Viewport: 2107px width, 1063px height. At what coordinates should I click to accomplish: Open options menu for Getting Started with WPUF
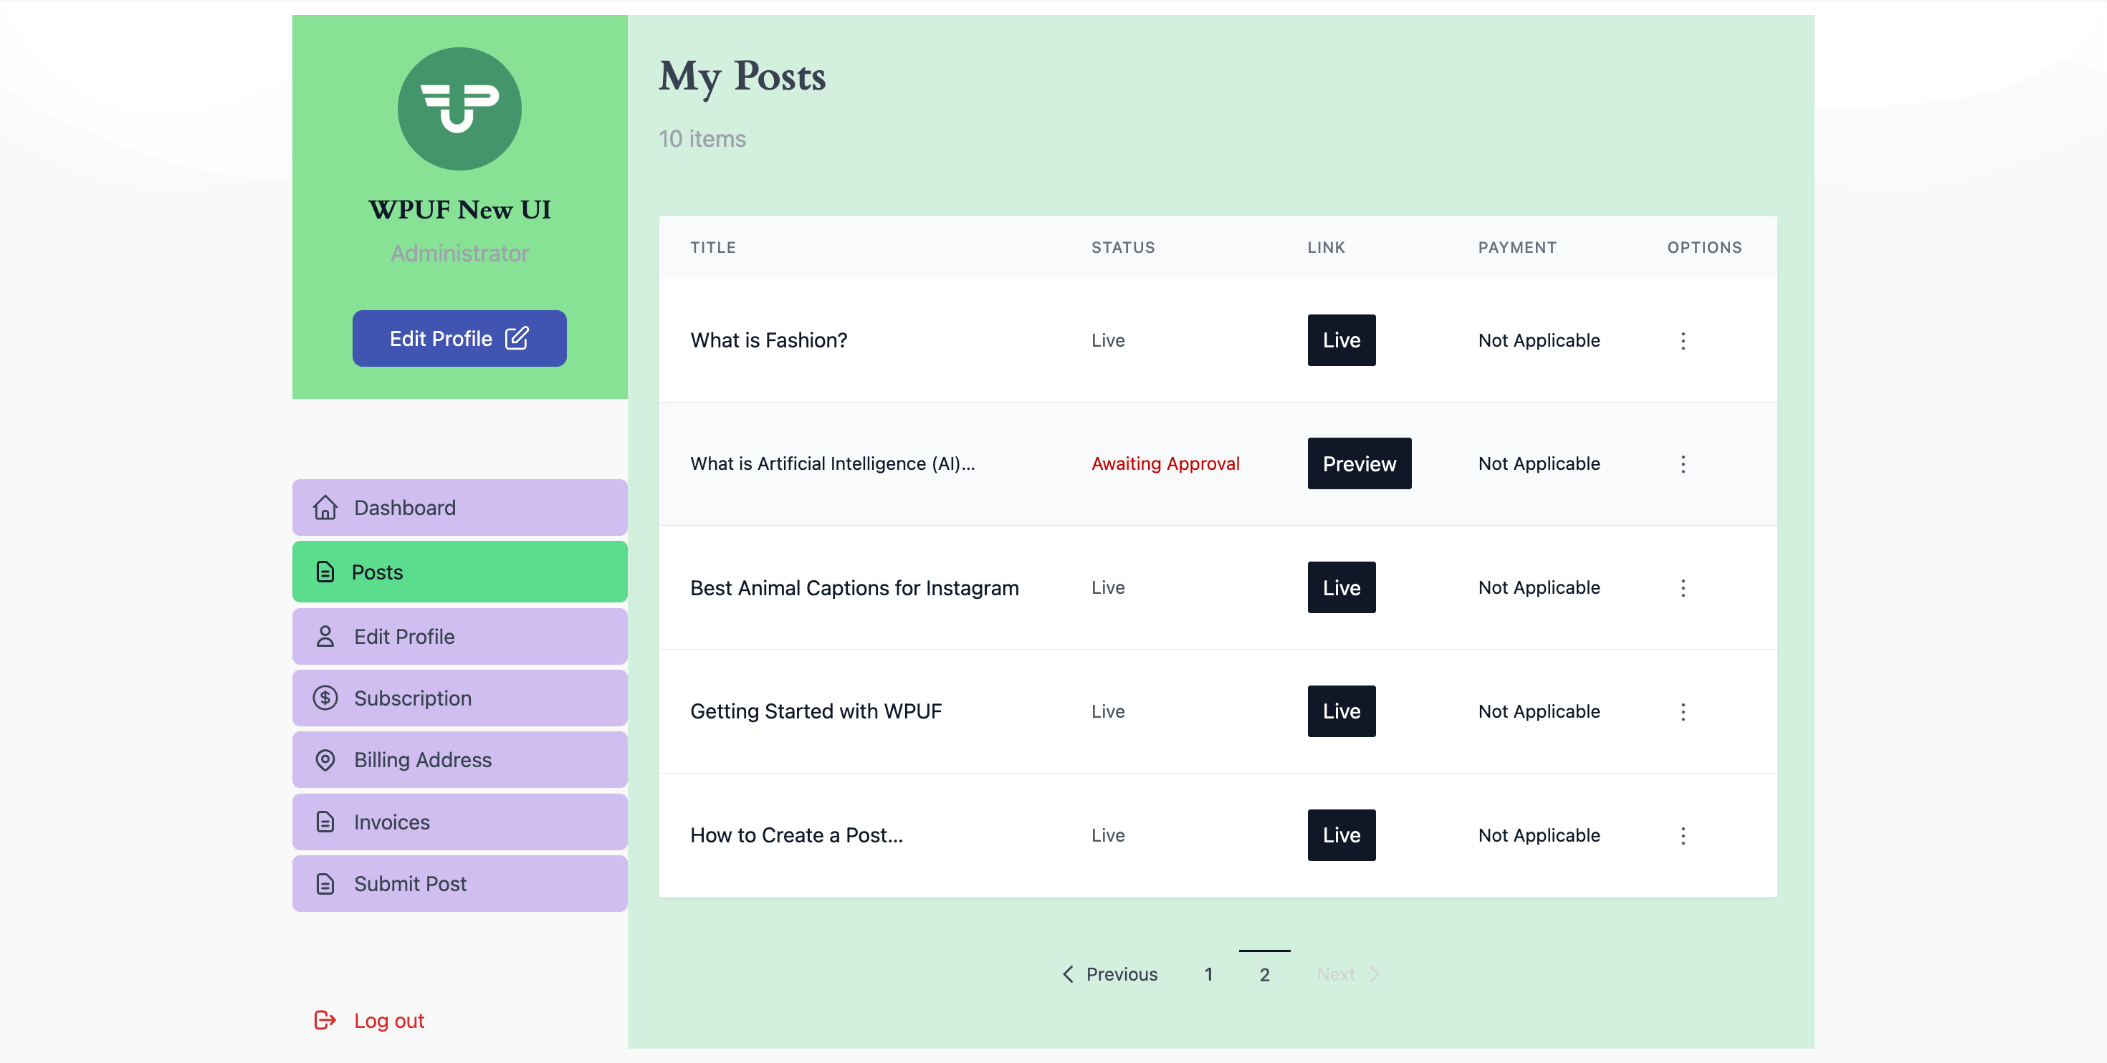[1683, 712]
